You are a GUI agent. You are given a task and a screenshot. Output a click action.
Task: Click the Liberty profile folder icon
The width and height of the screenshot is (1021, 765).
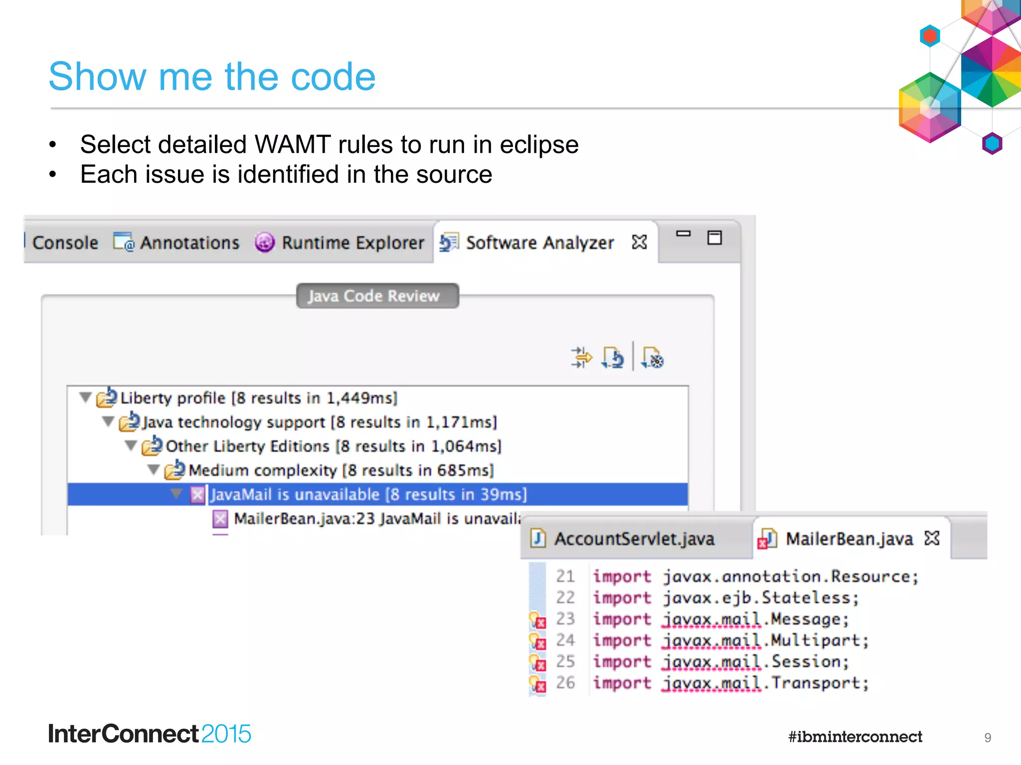(x=106, y=397)
